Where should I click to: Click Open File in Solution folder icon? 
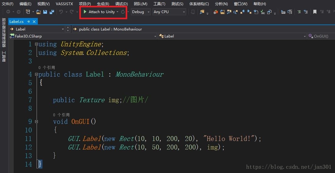tap(222, 12)
